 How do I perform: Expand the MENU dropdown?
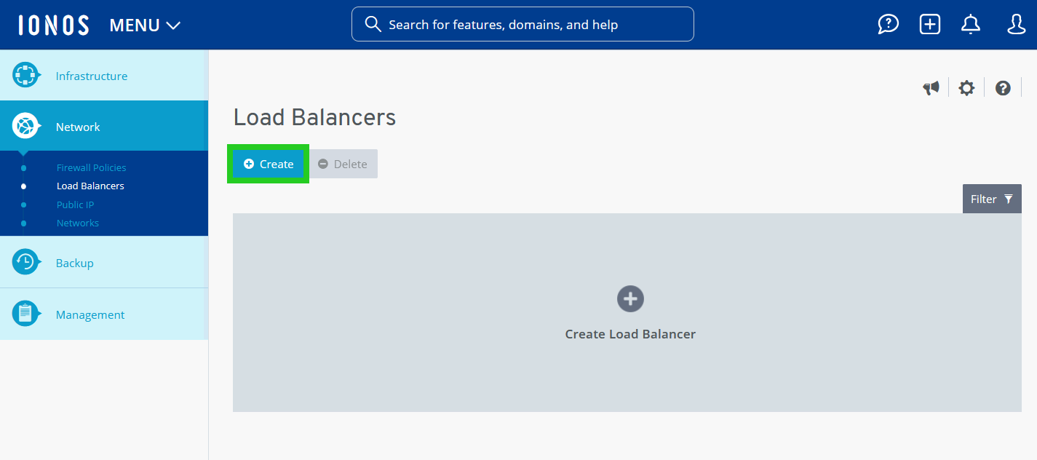click(145, 25)
